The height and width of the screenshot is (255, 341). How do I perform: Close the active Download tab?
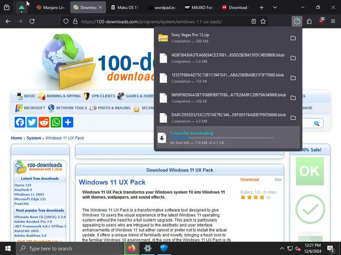(x=100, y=7)
